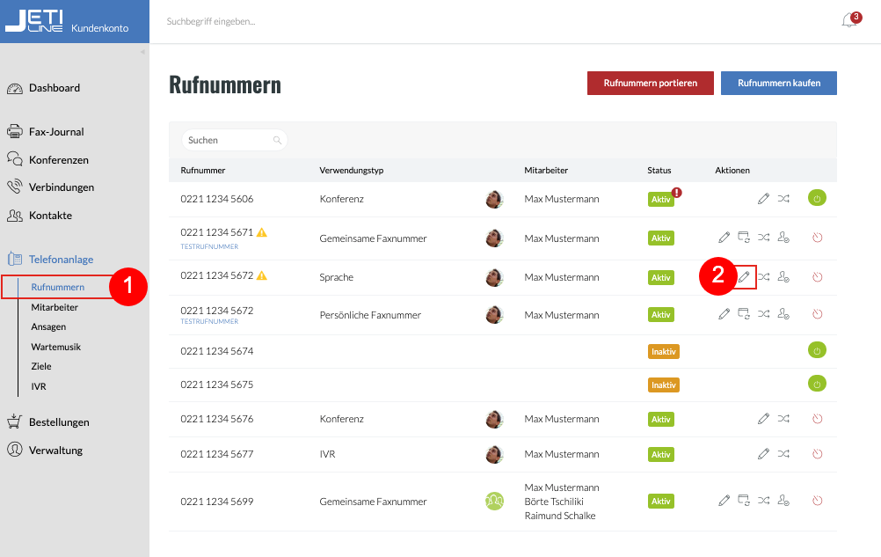881x557 pixels.
Task: Collapse the sidebar with the arrow
Action: pos(143,52)
